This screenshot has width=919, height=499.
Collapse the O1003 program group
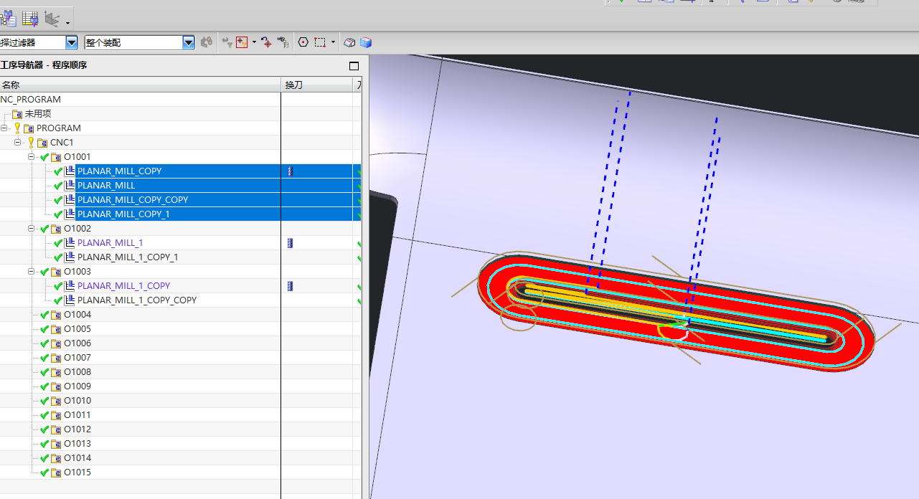(x=32, y=272)
